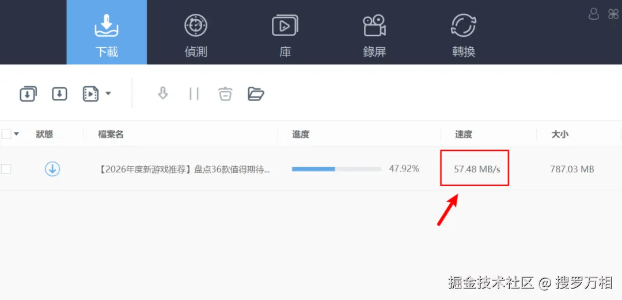622x300 pixels.
Task: Sort by the 檔案名 column header
Action: click(111, 134)
